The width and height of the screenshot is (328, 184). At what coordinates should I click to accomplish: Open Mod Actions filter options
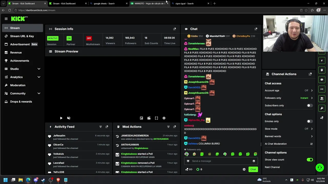(x=168, y=127)
